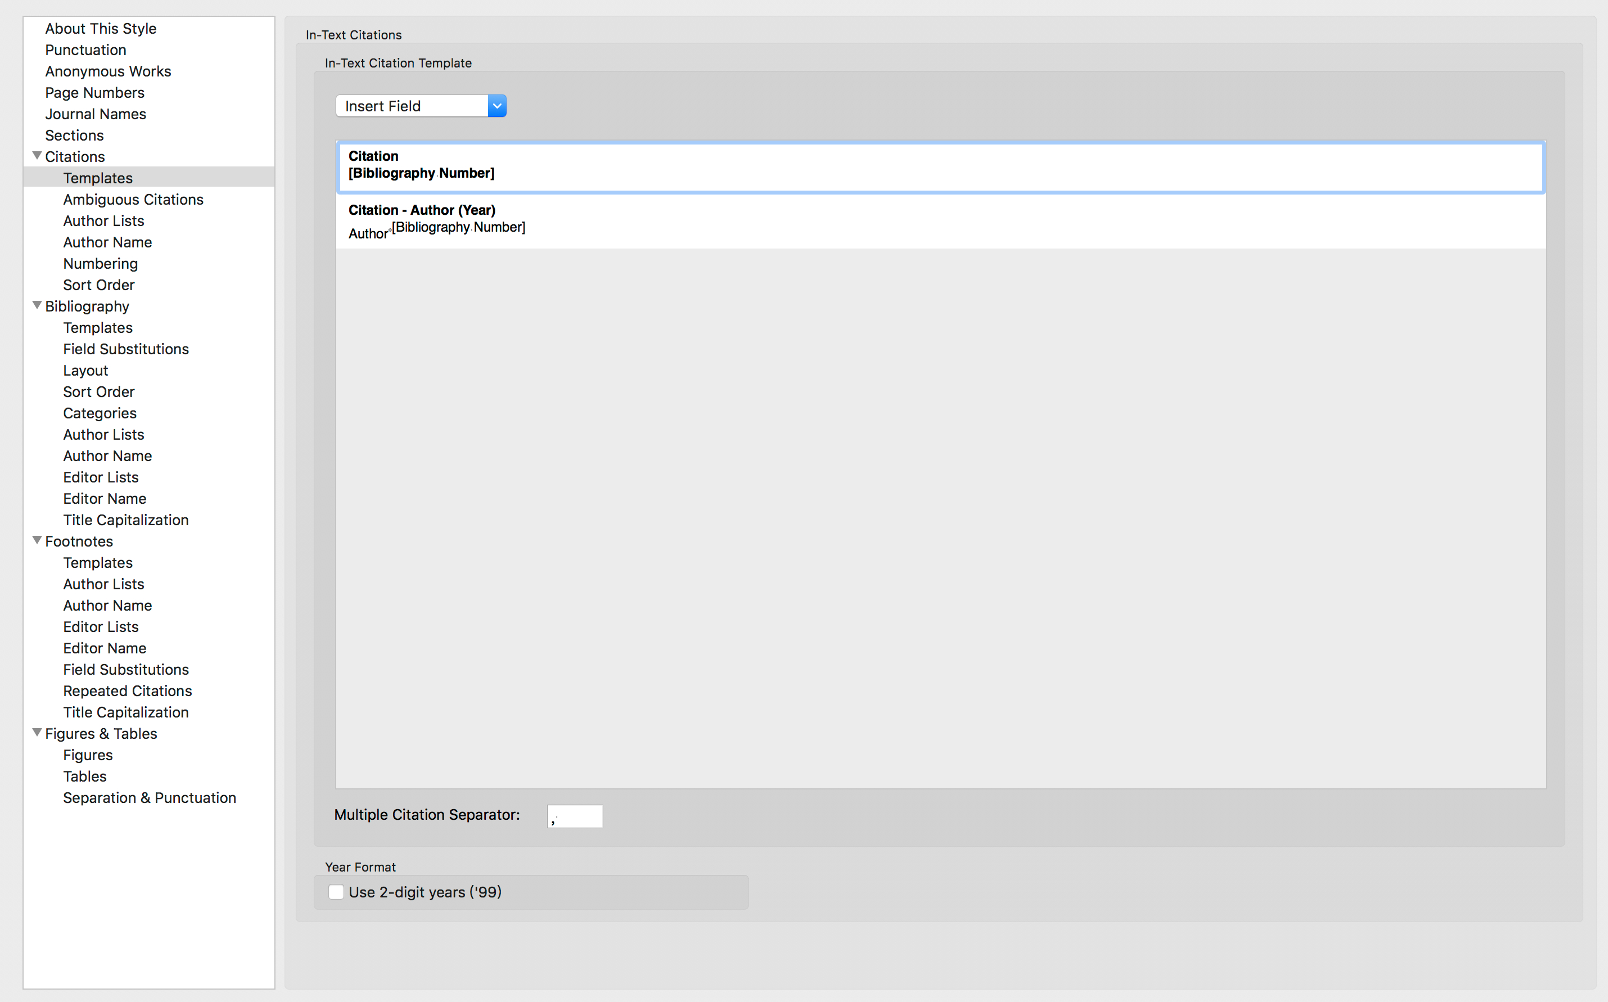Select the Citation Bibliography Number template
The height and width of the screenshot is (1002, 1608).
pyautogui.click(x=939, y=166)
